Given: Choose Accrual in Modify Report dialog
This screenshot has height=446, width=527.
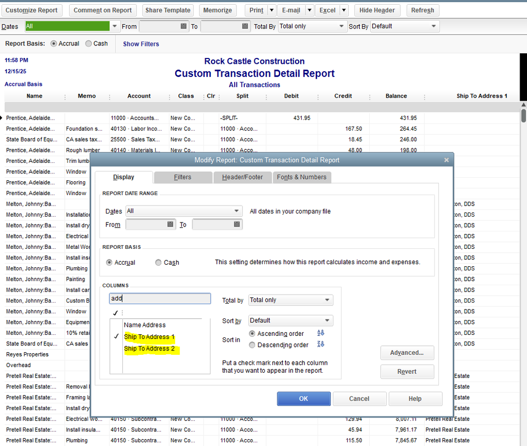Looking at the screenshot, I should click(x=109, y=263).
